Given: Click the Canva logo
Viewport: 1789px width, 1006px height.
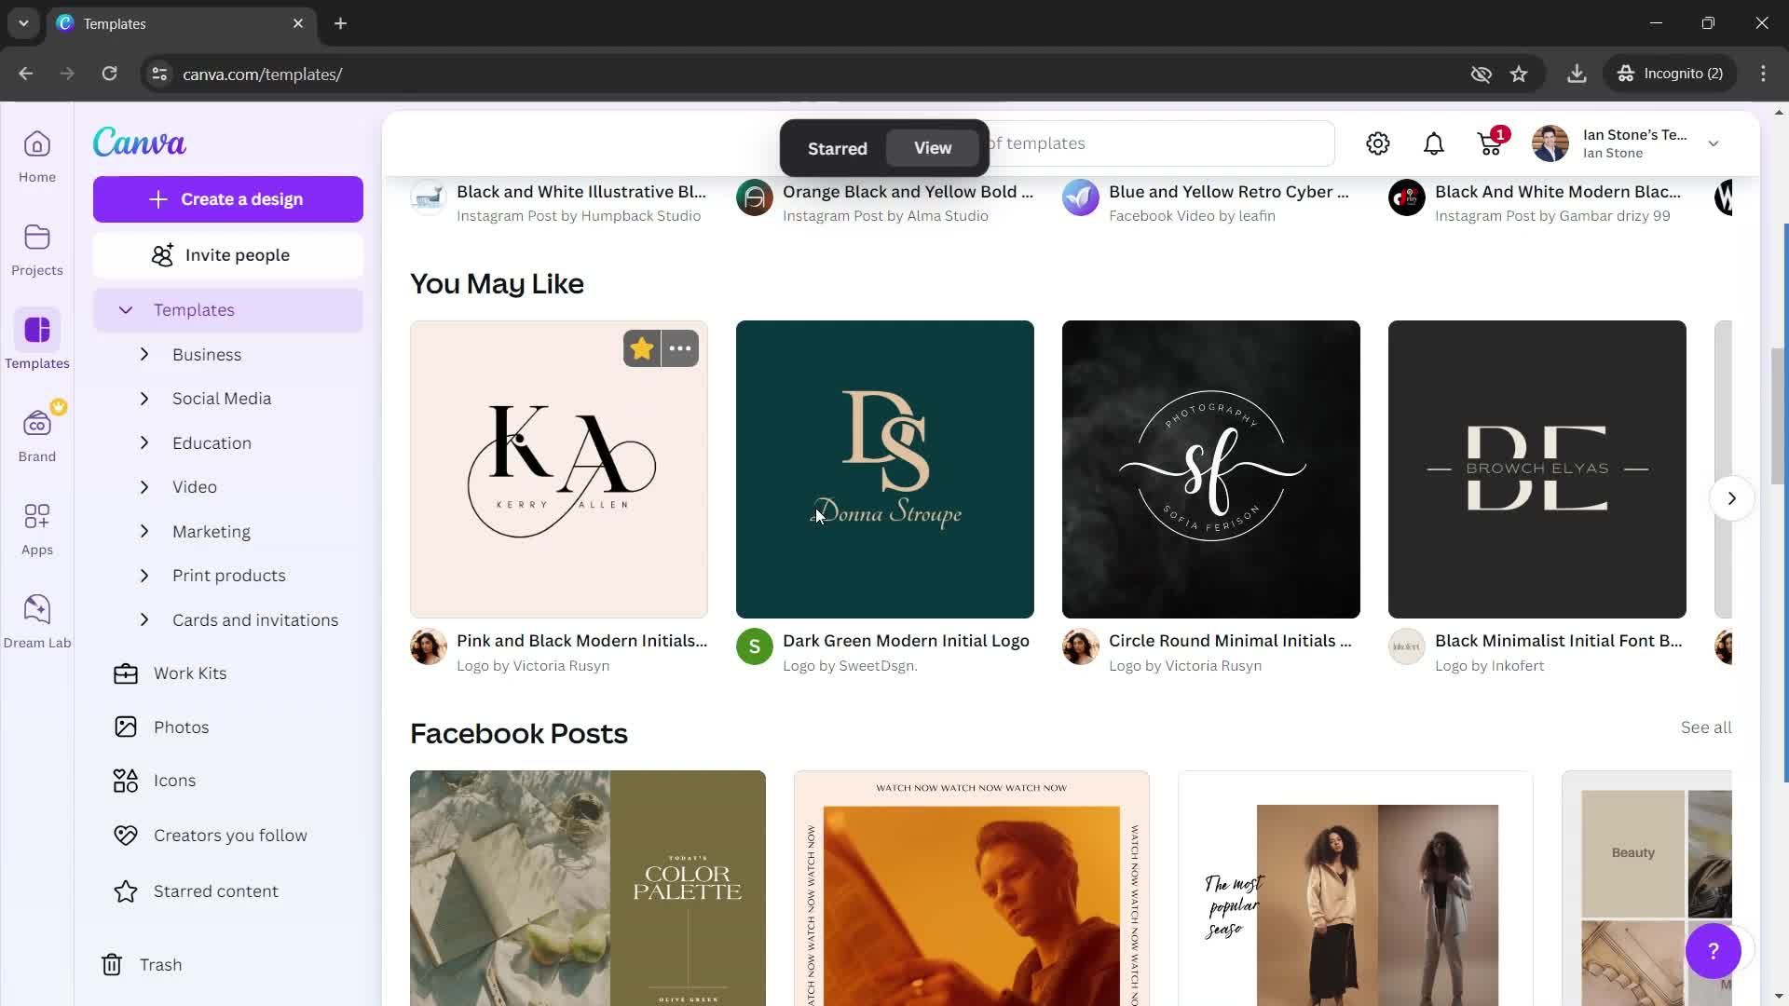Looking at the screenshot, I should [x=140, y=143].
